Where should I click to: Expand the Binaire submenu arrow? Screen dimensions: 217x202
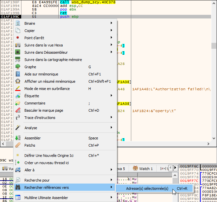[x=111, y=23]
